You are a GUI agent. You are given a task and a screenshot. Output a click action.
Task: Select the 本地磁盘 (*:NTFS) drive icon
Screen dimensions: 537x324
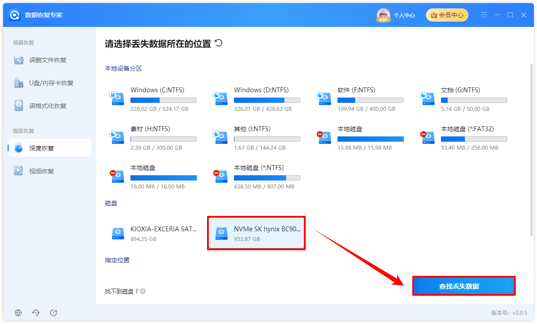[221, 176]
